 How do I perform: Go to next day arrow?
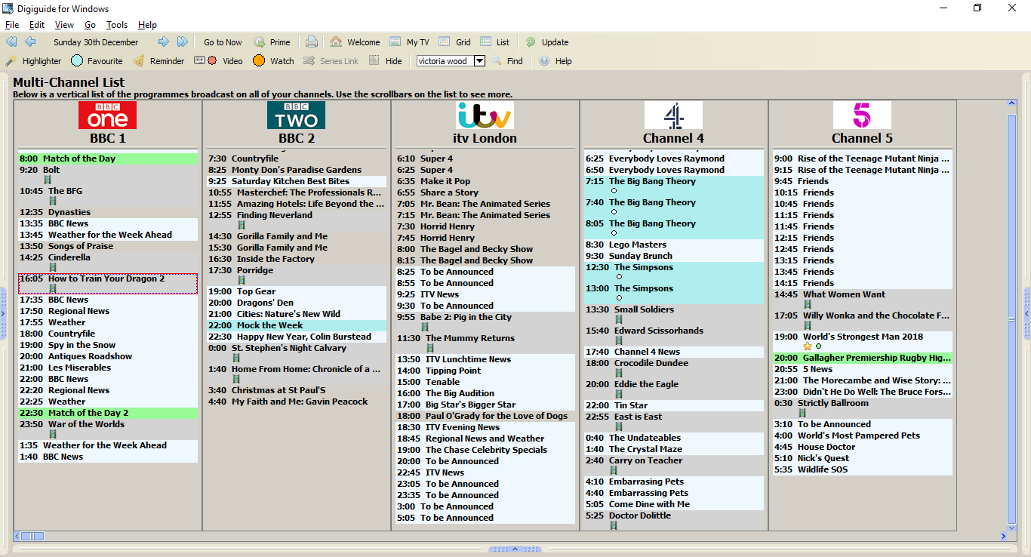click(163, 42)
